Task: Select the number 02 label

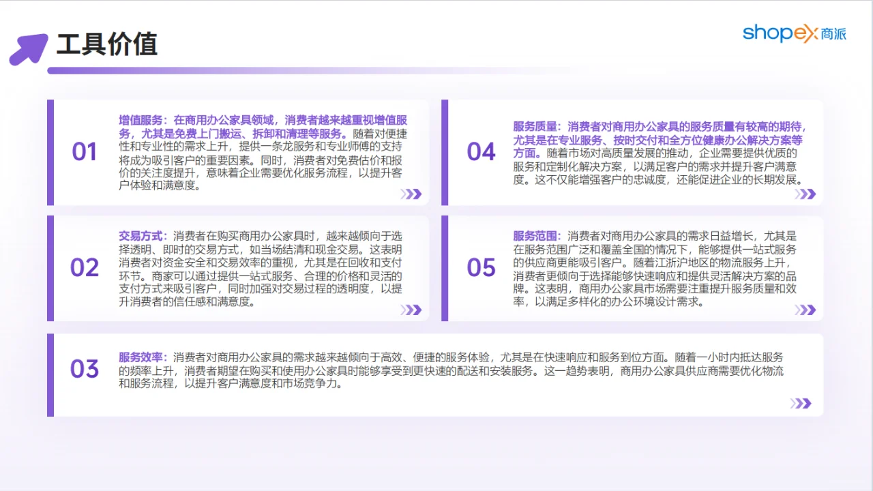Action: [85, 268]
